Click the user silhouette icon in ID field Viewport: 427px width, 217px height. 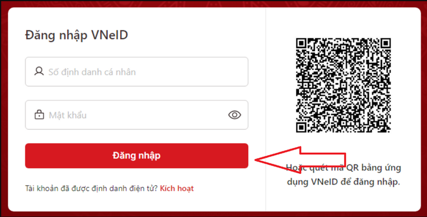39,72
